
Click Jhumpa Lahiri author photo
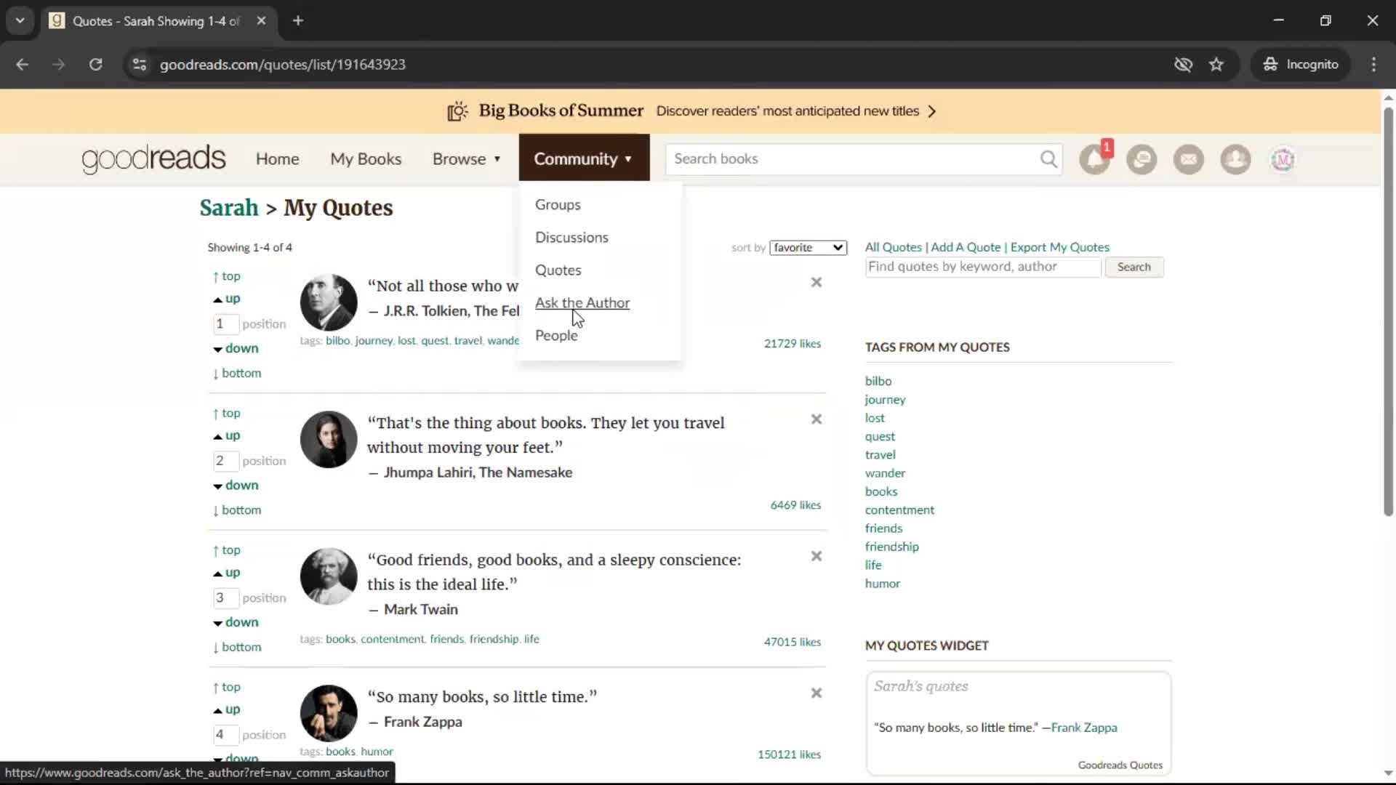(x=329, y=440)
